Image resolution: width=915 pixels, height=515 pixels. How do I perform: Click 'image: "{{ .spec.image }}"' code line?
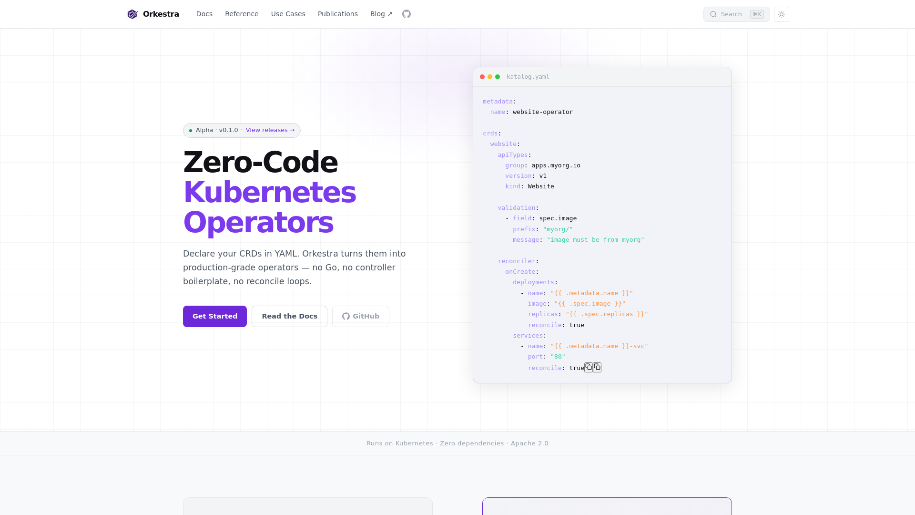tap(577, 304)
